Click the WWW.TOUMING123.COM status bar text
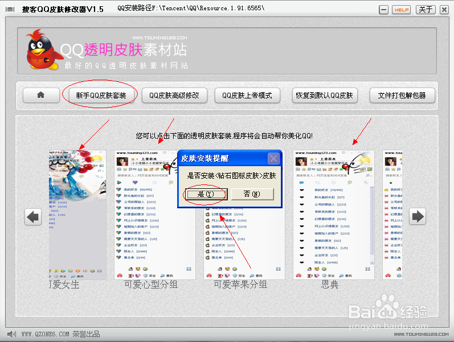 pos(421,334)
